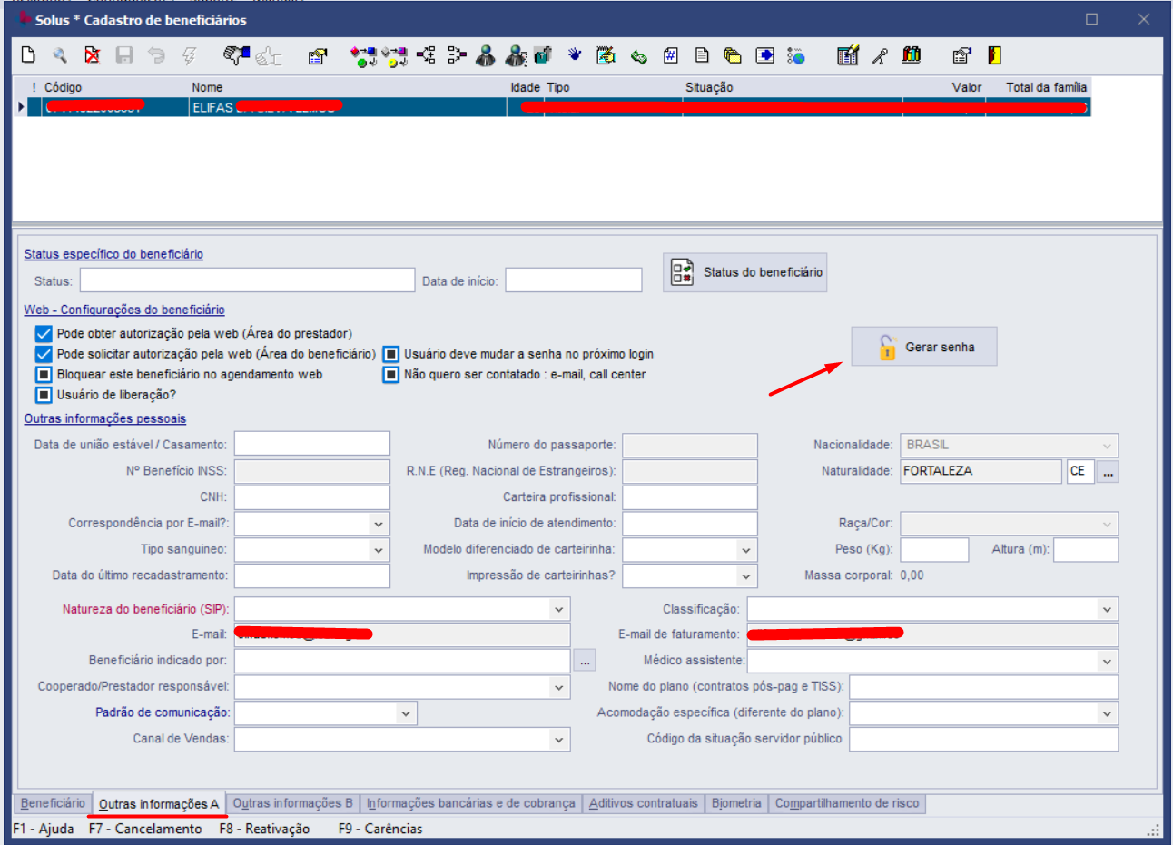Click the blank page New record icon
The image size is (1173, 845).
click(28, 55)
